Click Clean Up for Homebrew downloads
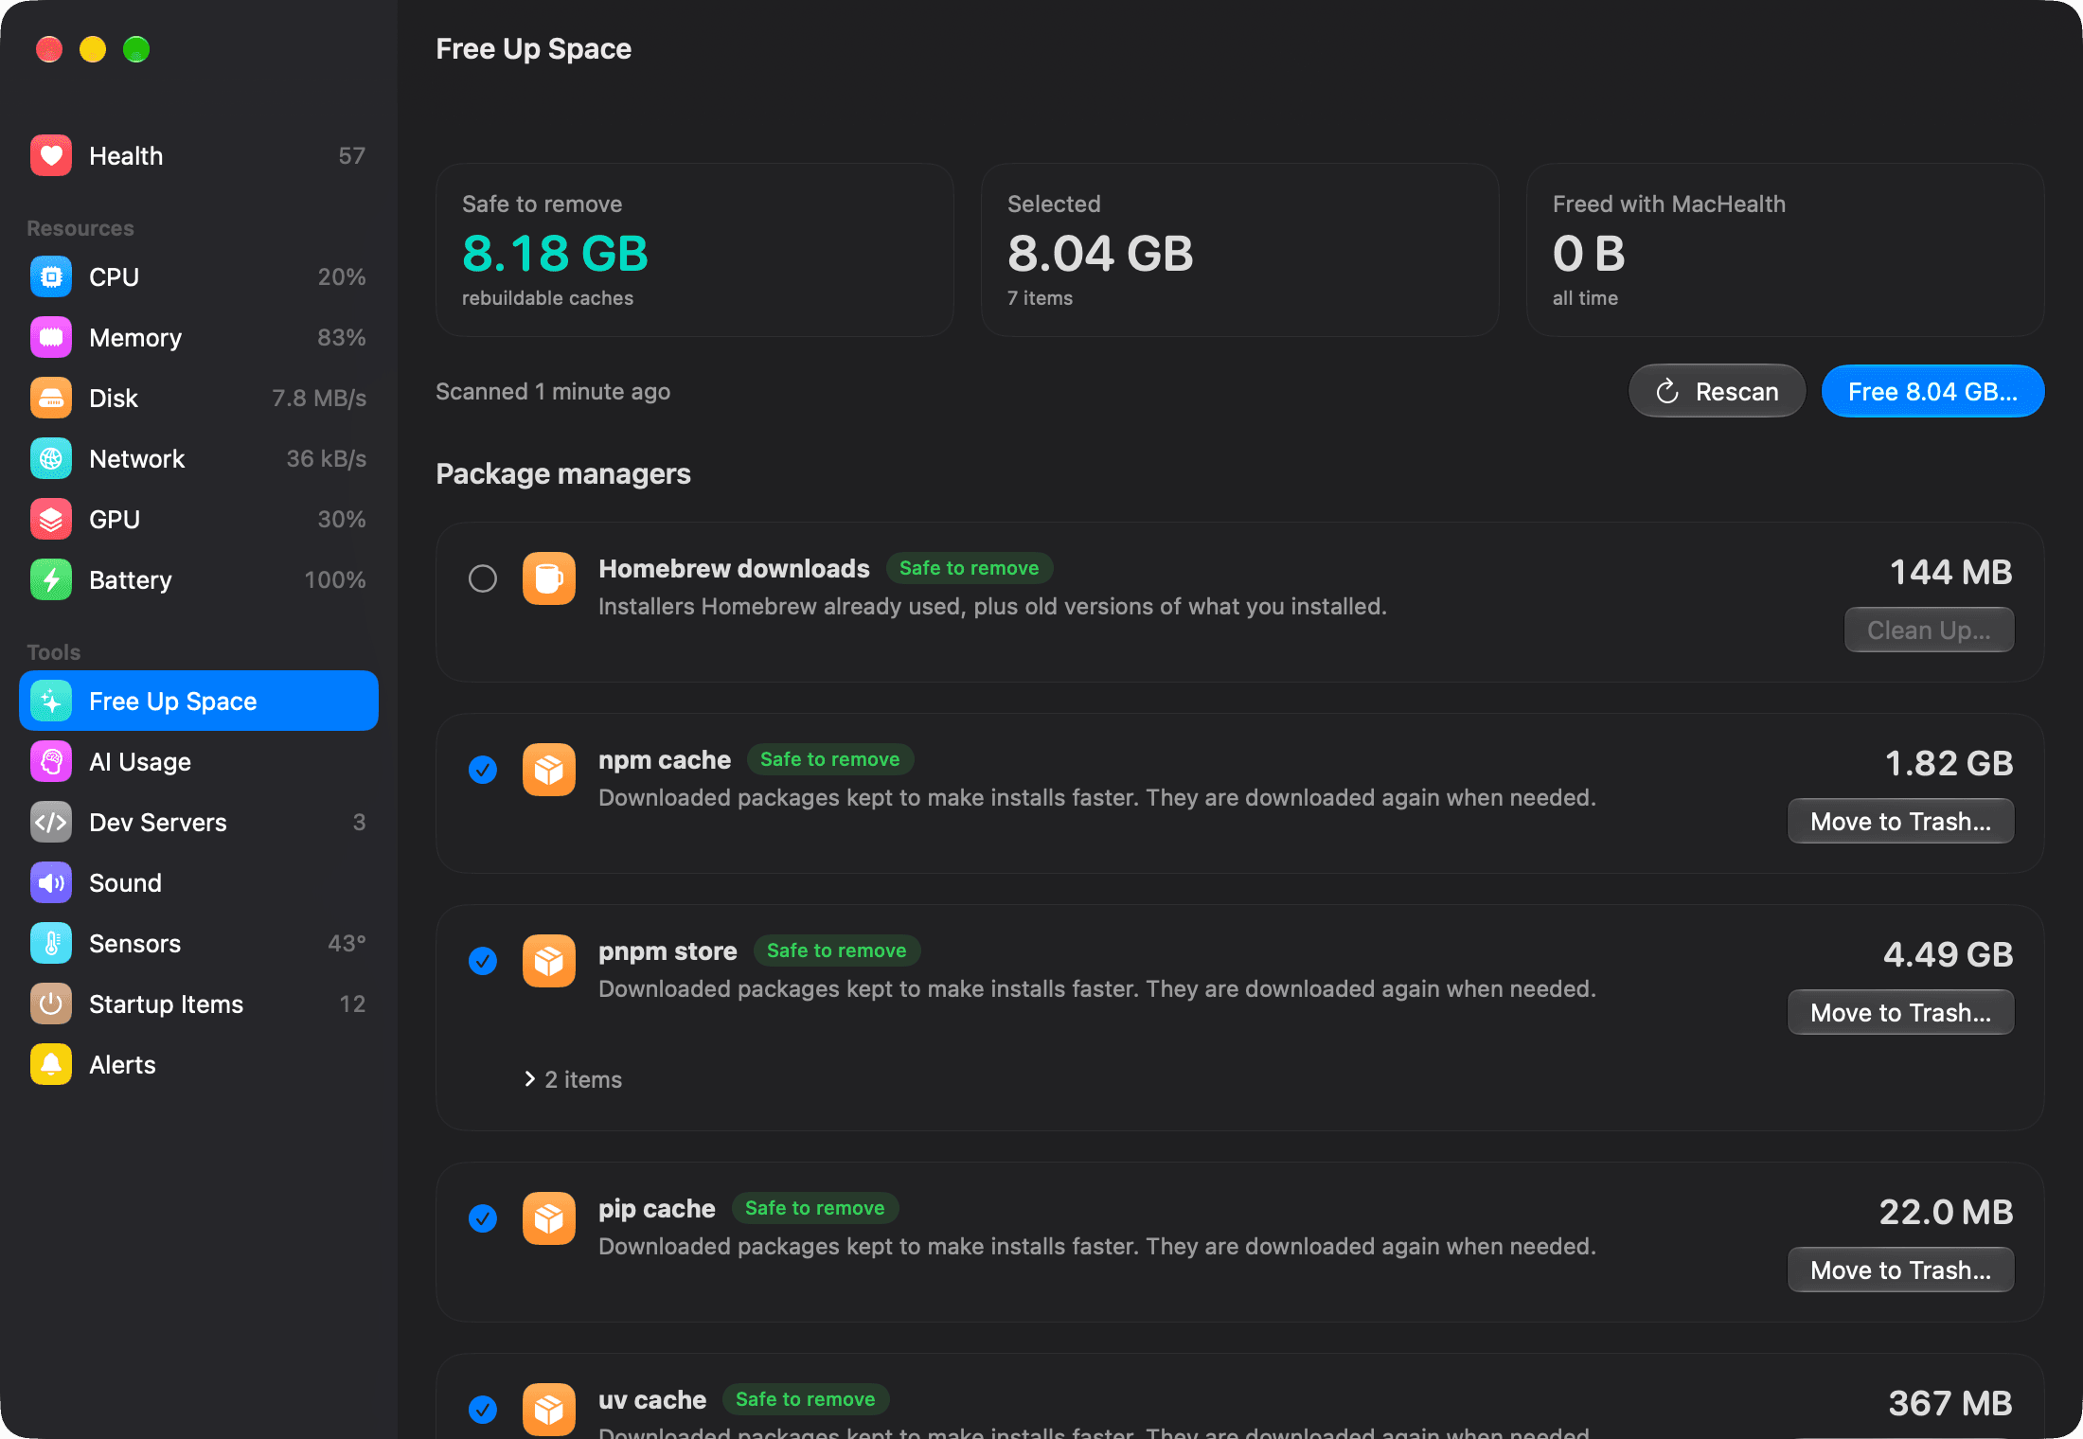This screenshot has width=2083, height=1439. 1929,631
